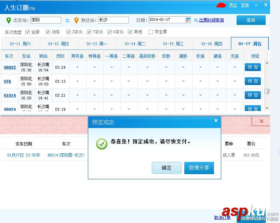This screenshot has width=280, height=223.
Task: Minimize the 人生订票 window
Action: 256,5
